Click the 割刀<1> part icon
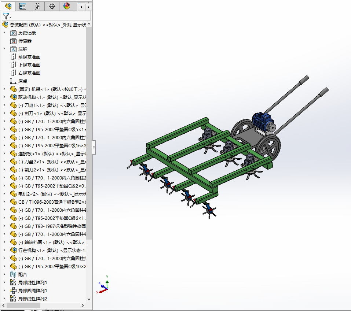This screenshot has width=351, height=311. tap(14, 113)
